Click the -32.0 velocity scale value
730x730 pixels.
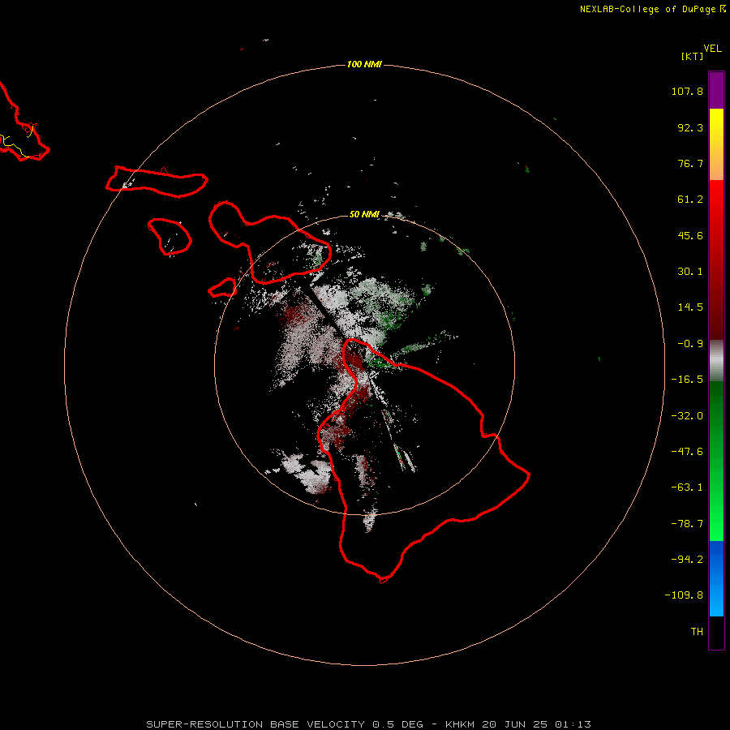coord(687,416)
